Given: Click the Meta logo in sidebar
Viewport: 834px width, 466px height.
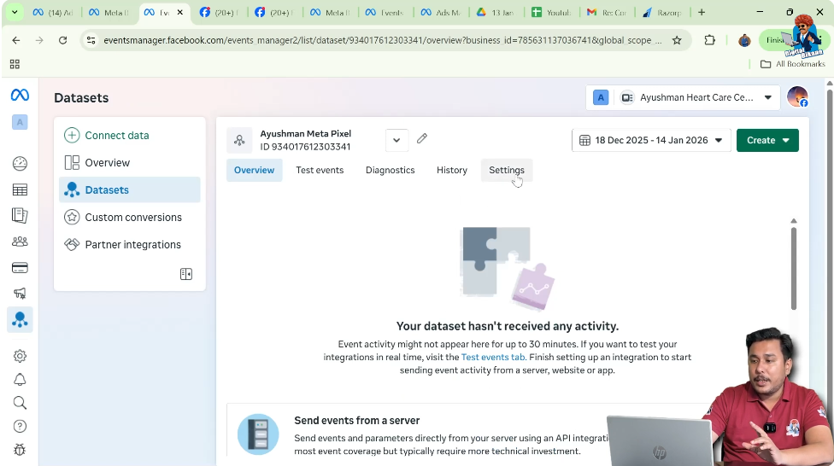Looking at the screenshot, I should tap(20, 95).
